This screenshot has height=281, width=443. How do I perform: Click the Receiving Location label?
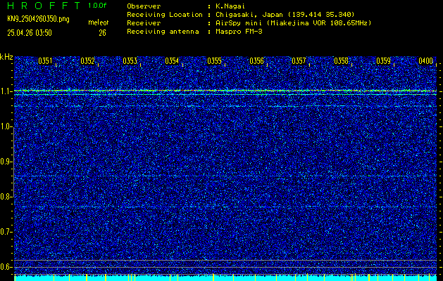[x=165, y=15]
